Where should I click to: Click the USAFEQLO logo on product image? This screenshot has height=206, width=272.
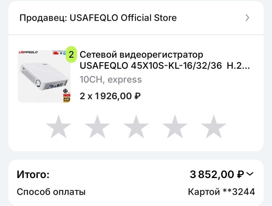click(x=28, y=53)
